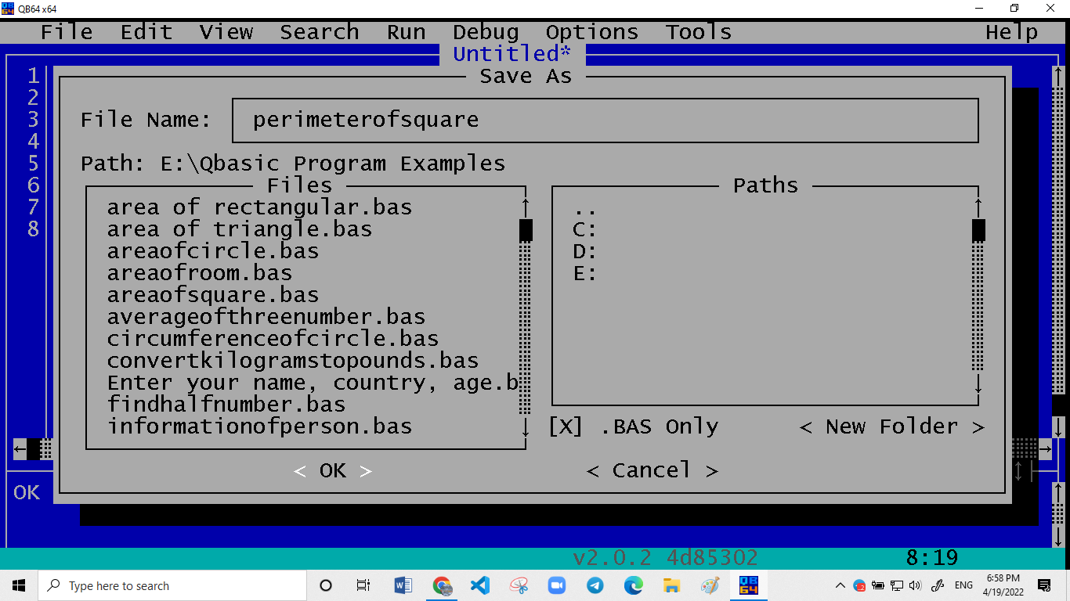Click the Files list scrollbar thumb
1070x601 pixels.
click(526, 230)
